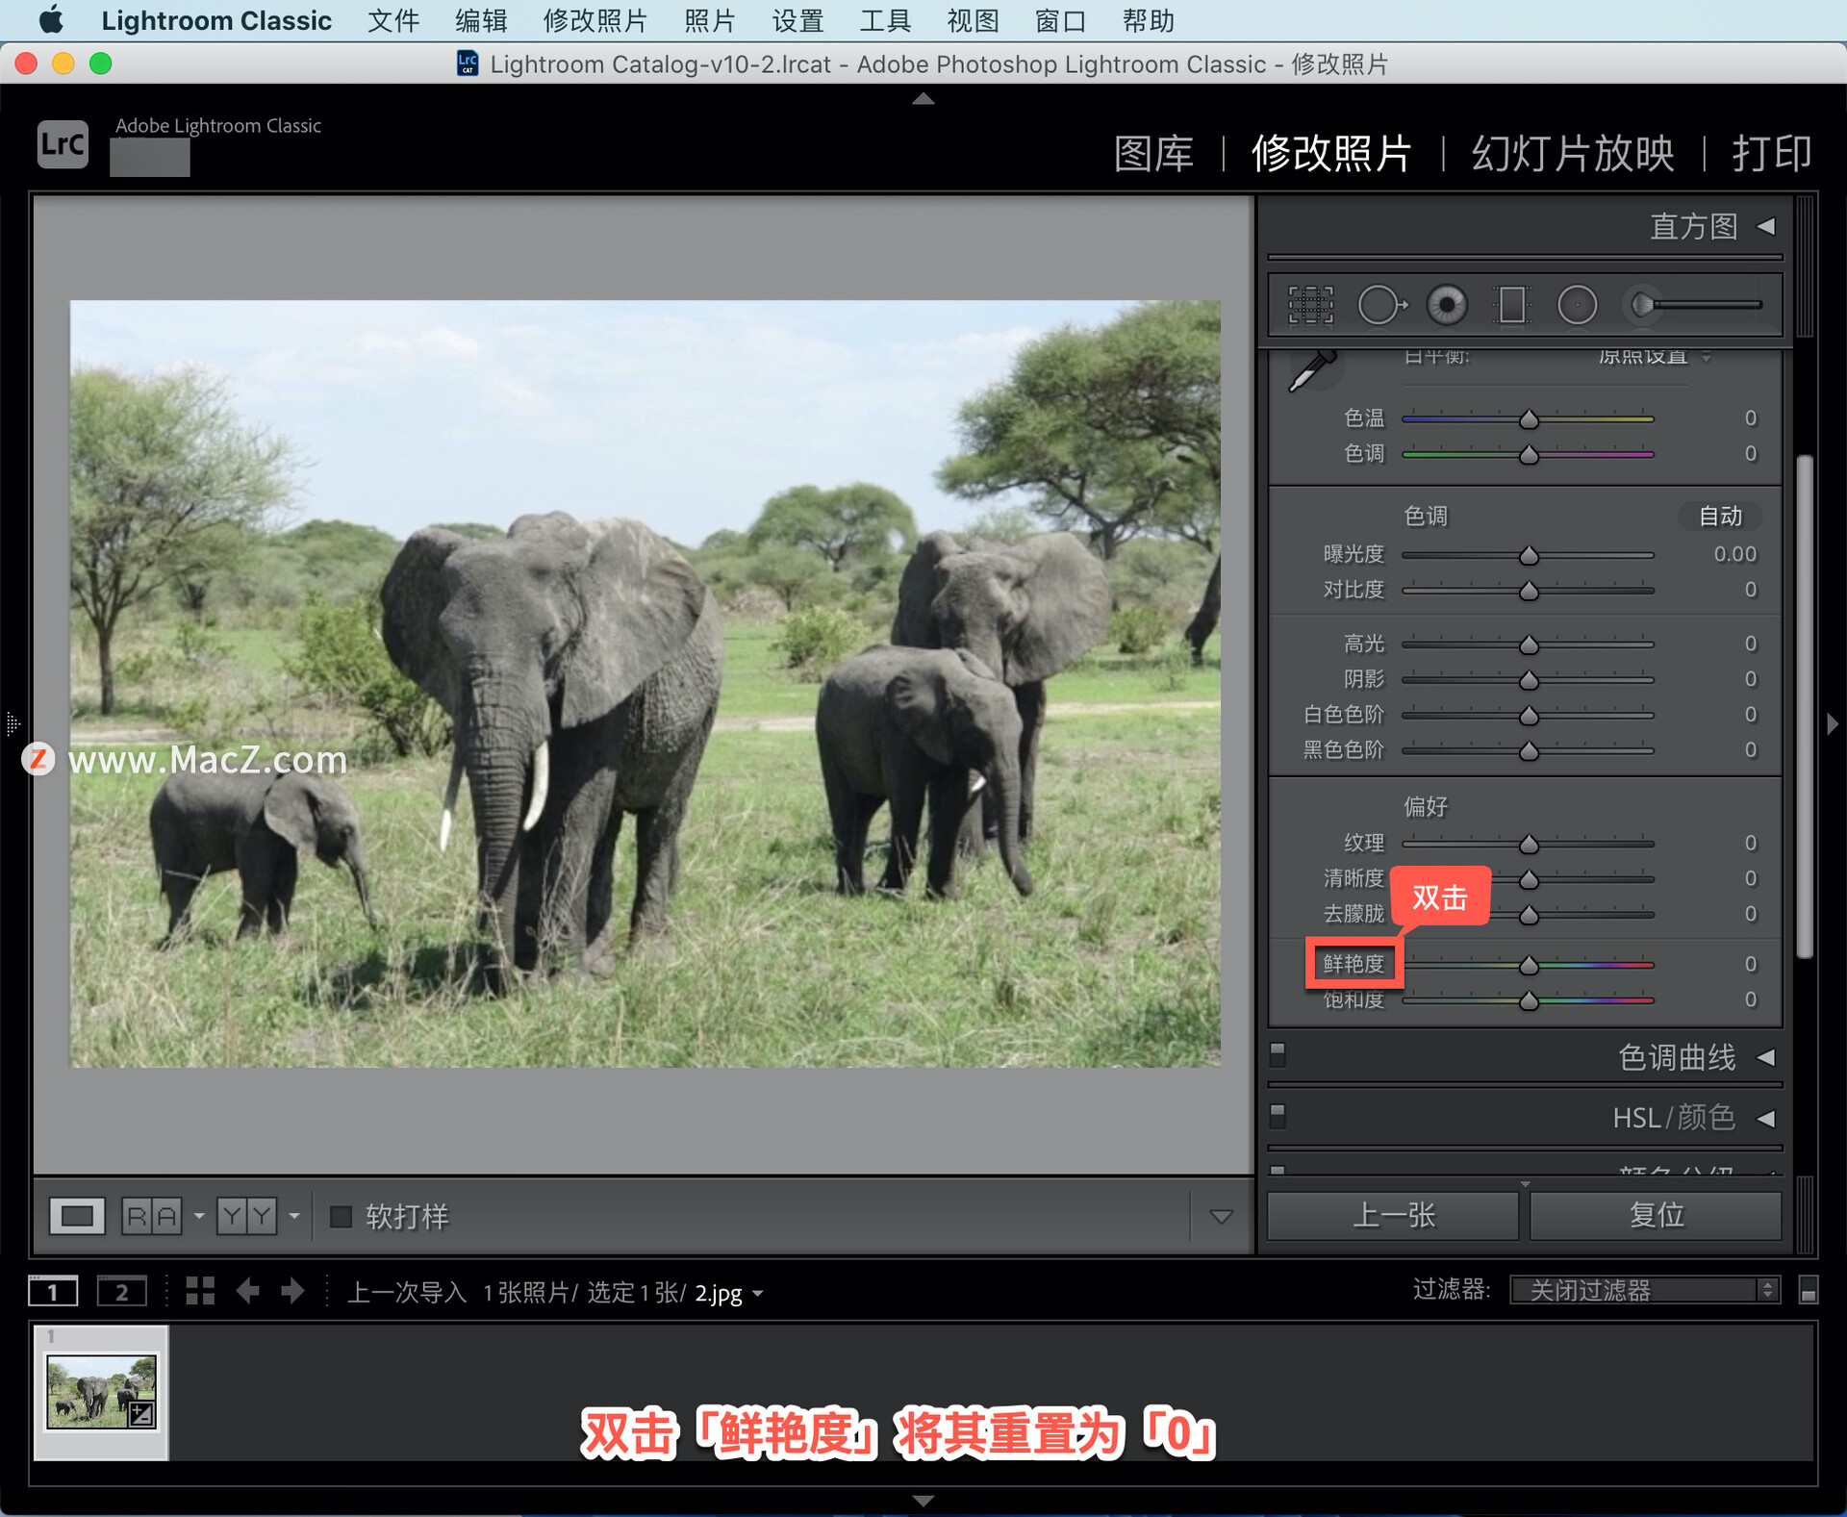The image size is (1847, 1517).
Task: Select the Graduated Filter tool
Action: point(1511,306)
